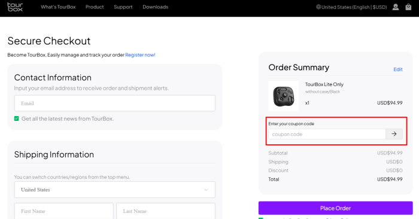Viewport: 419px width, 219px height.
Task: Uncheck Get all the latest news from TourBox
Action: click(17, 118)
